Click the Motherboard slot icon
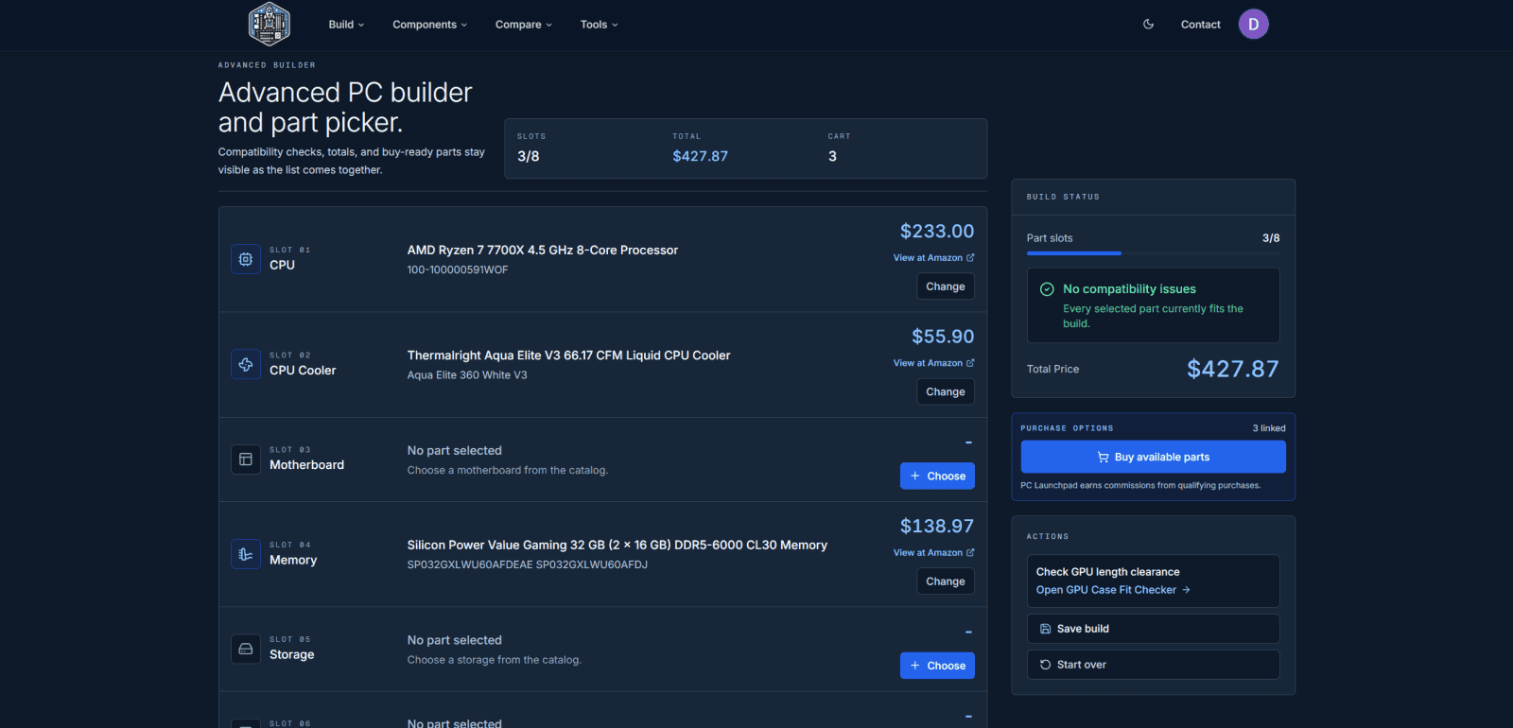 pyautogui.click(x=246, y=459)
